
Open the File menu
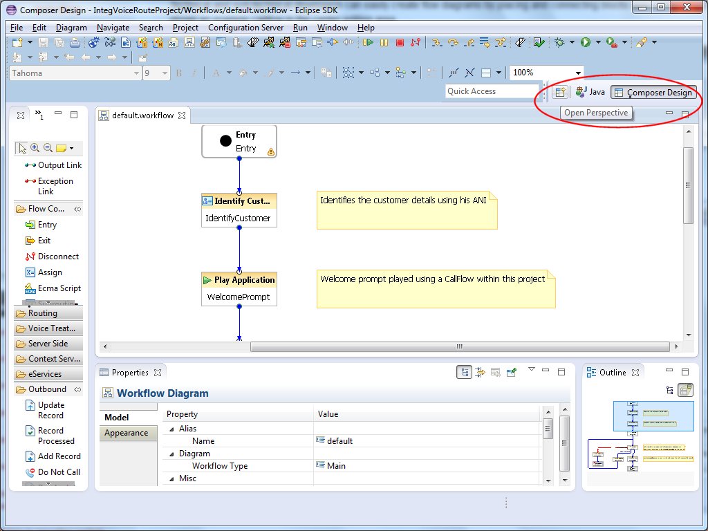tap(17, 28)
